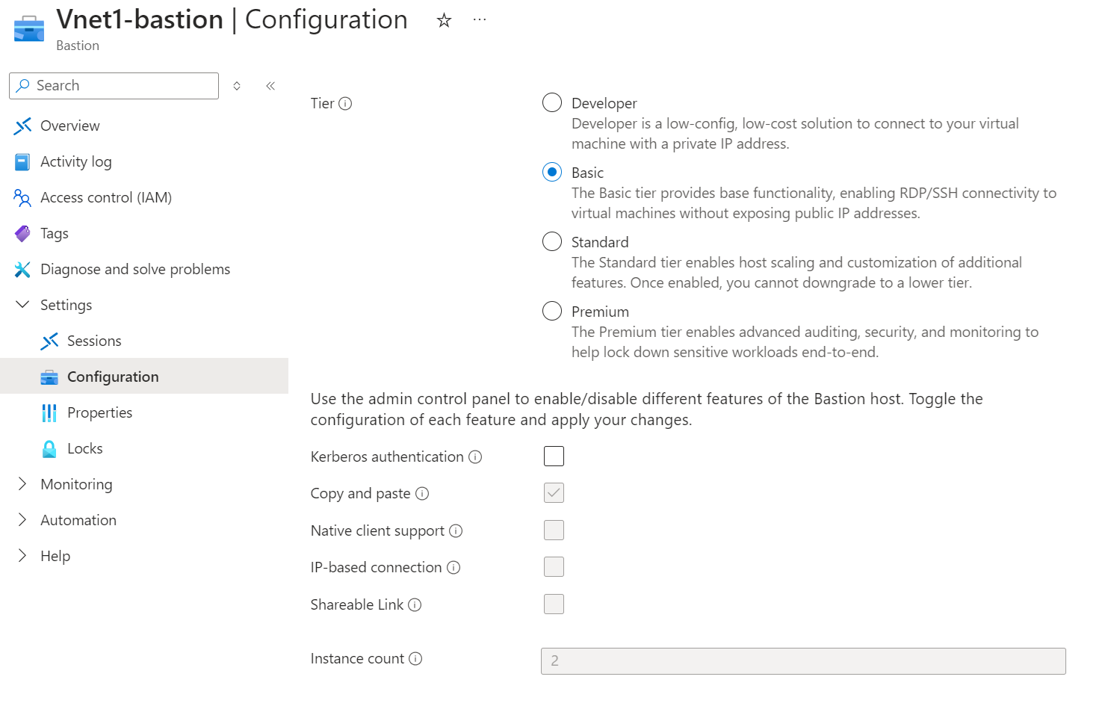Enable Kerberos authentication checkbox

554,456
